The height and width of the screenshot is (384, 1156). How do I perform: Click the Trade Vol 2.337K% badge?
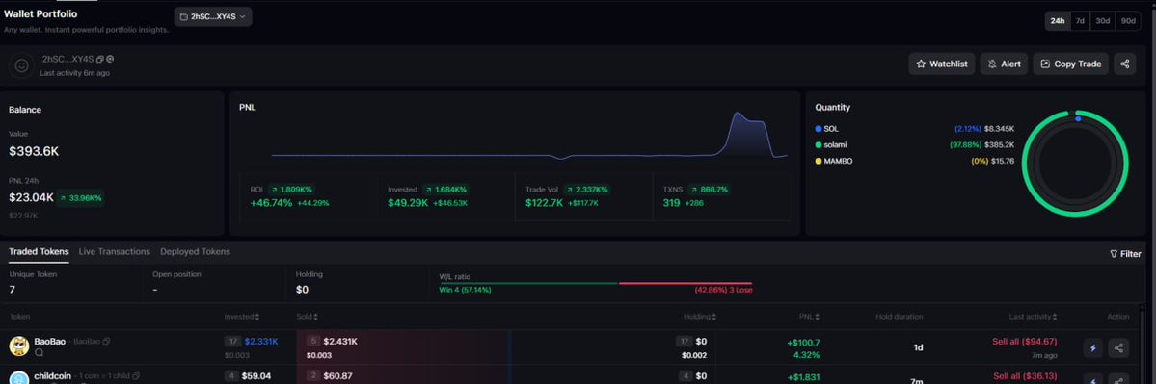587,189
